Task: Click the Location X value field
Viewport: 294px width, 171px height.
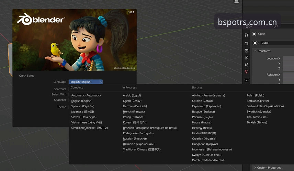Action: (289, 58)
